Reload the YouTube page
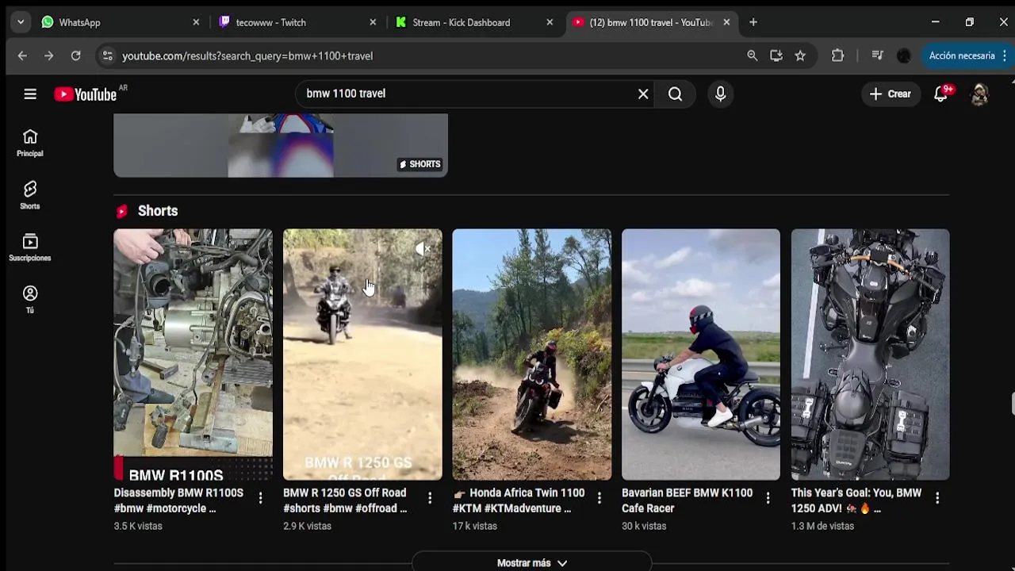 click(x=76, y=56)
